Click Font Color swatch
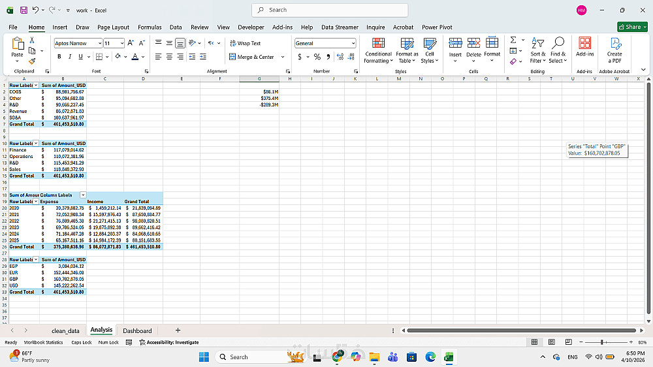653x367 pixels. tap(135, 57)
